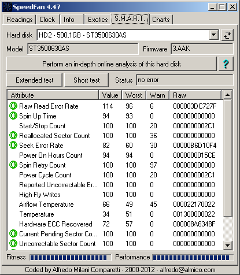
Task: Close the SpeedFan window
Action: (232, 7)
